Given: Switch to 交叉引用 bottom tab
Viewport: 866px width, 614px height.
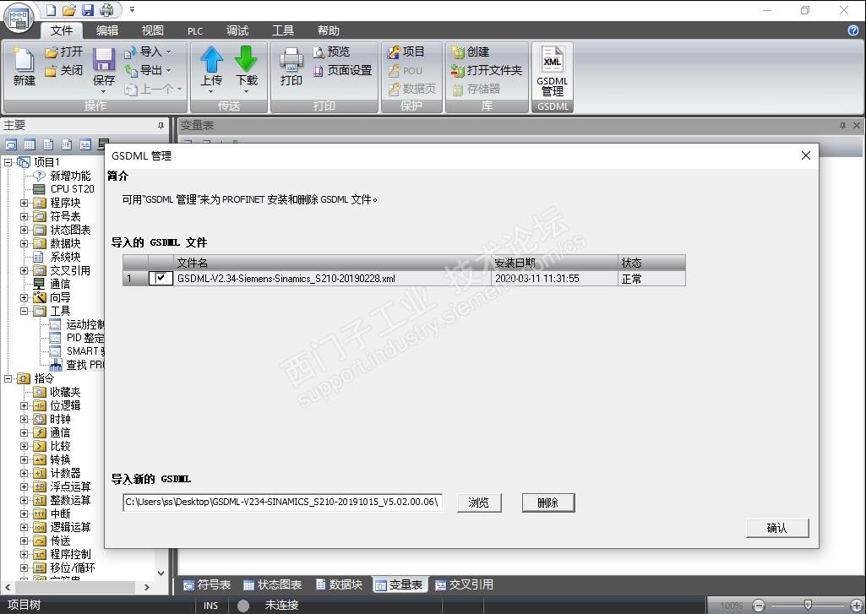Looking at the screenshot, I should 464,584.
